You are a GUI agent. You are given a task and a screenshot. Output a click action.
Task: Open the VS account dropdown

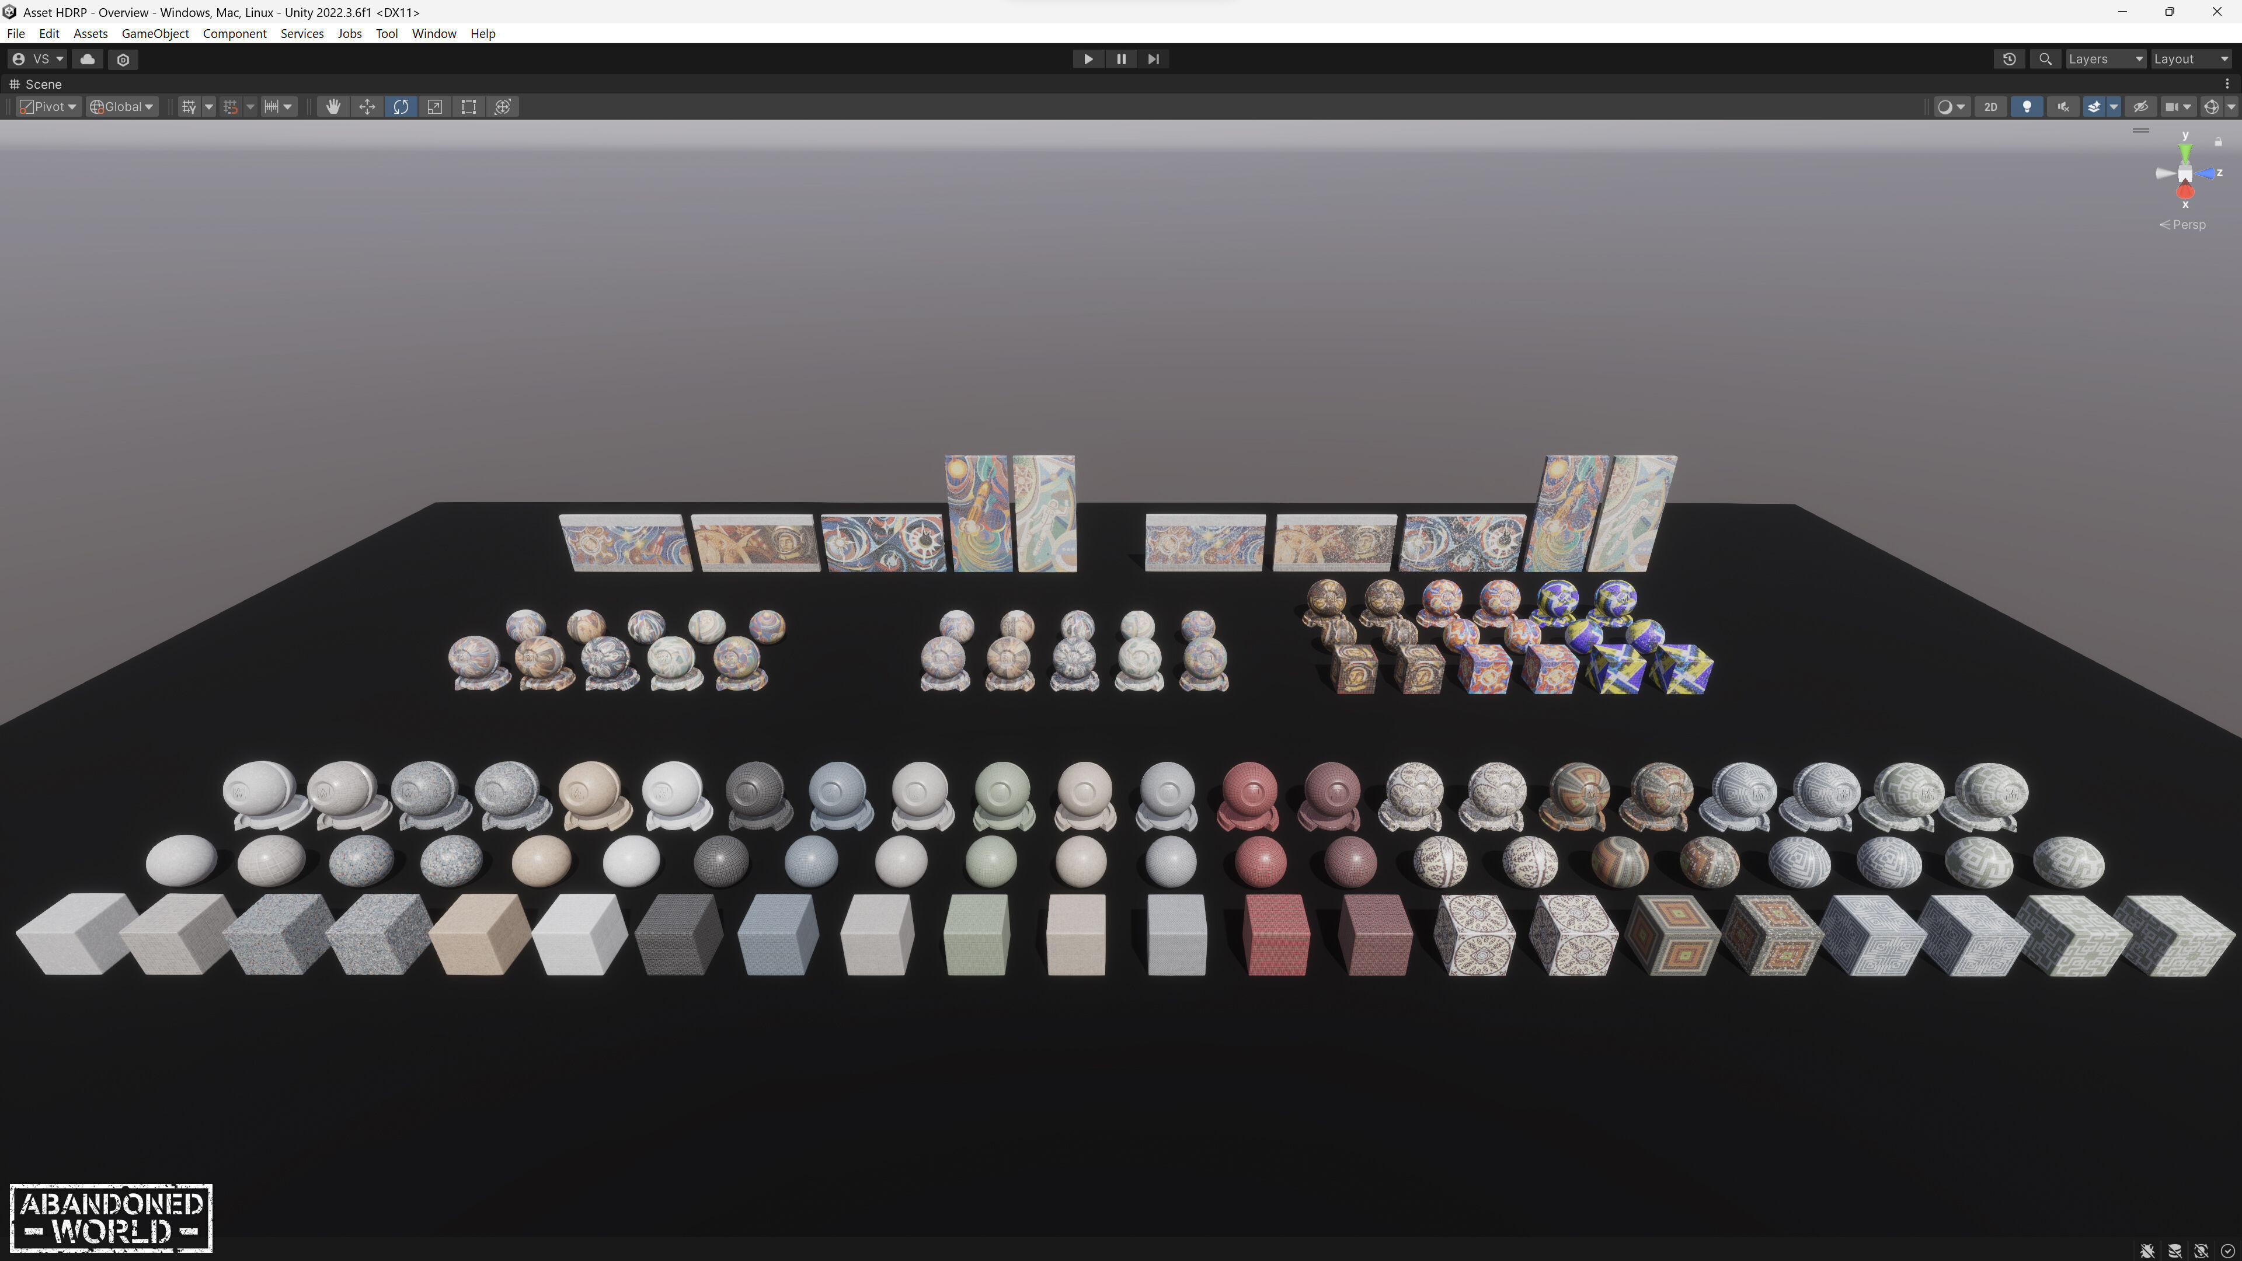(x=37, y=59)
